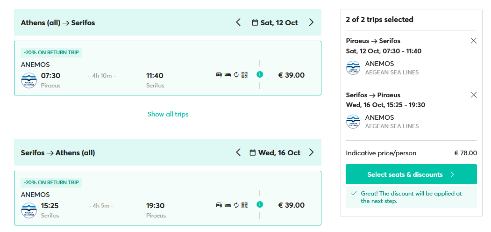Remove the Serifos → Piraeus selected trip
This screenshot has height=232, width=491.
tap(474, 95)
